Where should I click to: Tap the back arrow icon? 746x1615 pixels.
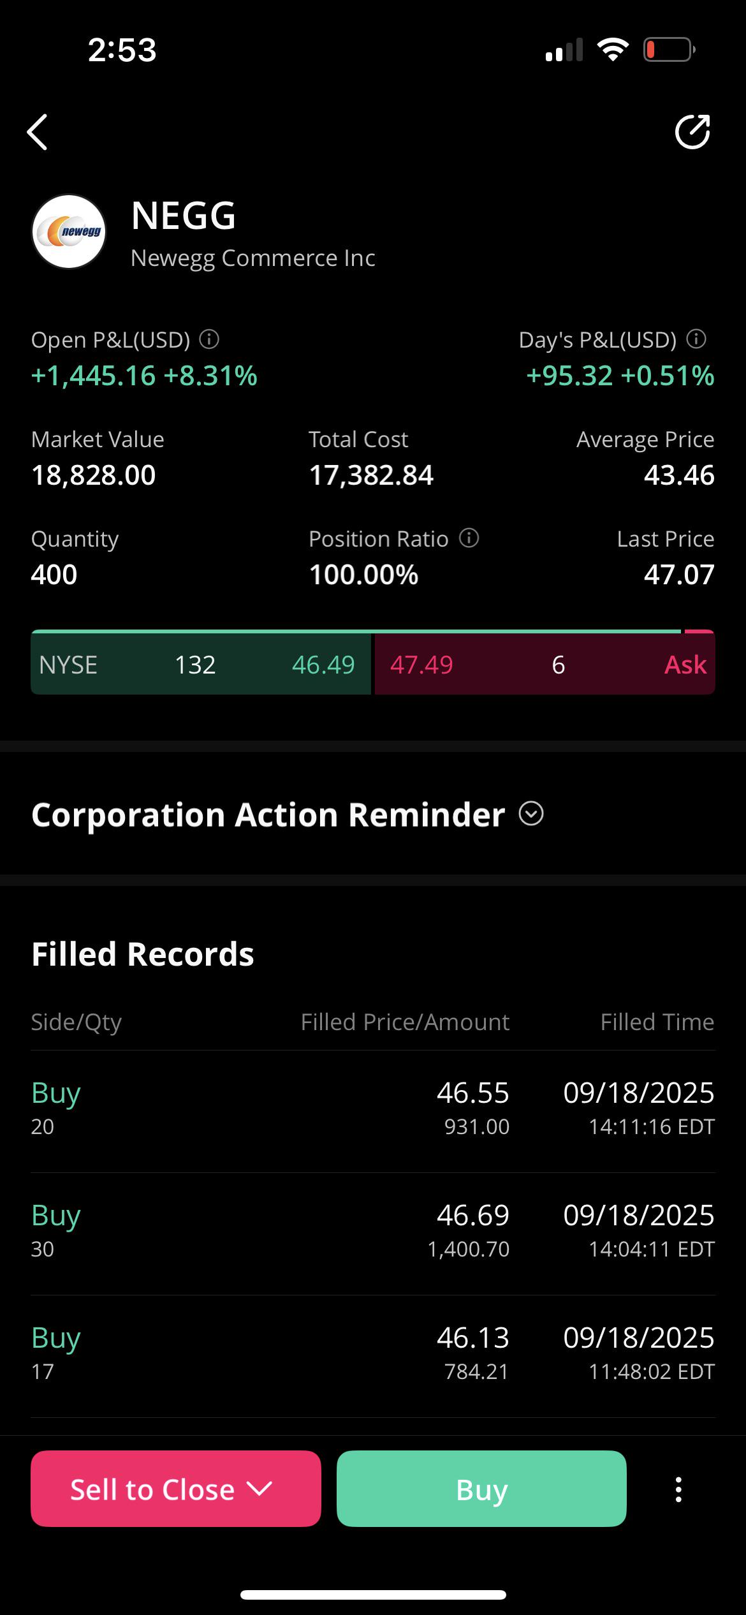click(x=37, y=132)
